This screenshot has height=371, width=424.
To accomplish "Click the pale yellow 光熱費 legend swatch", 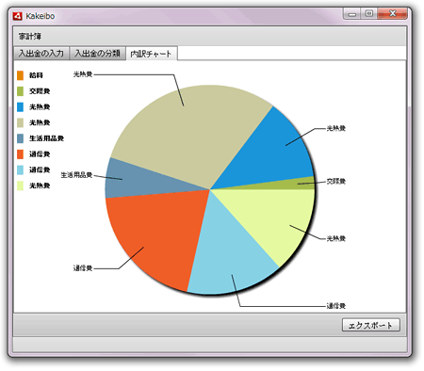I will pos(21,185).
